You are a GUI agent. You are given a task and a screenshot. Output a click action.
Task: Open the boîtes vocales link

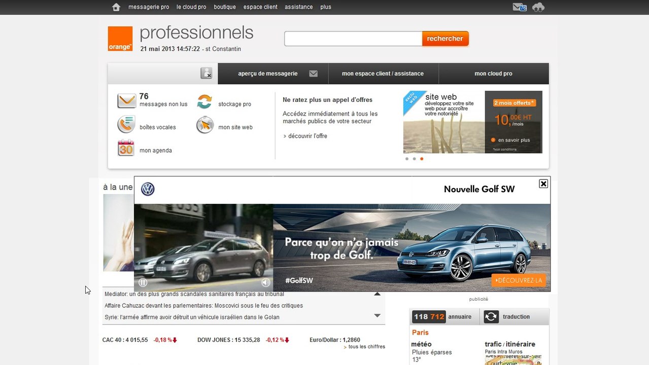pyautogui.click(x=158, y=127)
